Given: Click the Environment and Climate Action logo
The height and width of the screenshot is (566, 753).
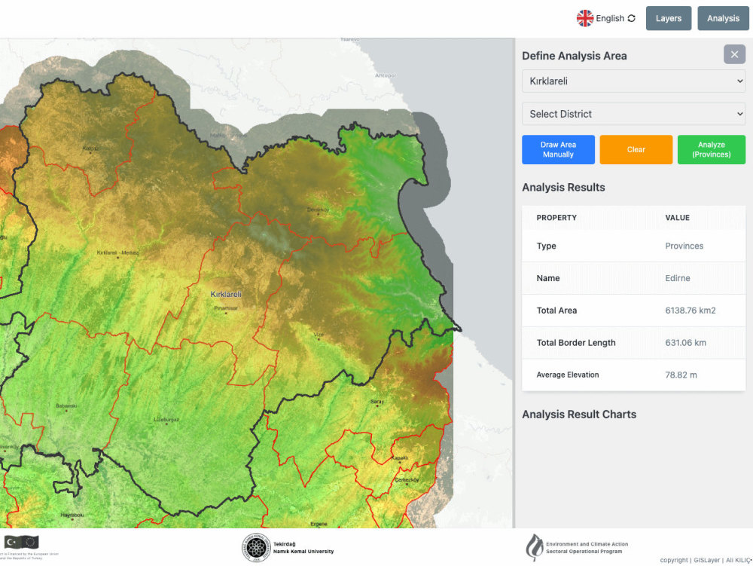Looking at the screenshot, I should [x=534, y=547].
